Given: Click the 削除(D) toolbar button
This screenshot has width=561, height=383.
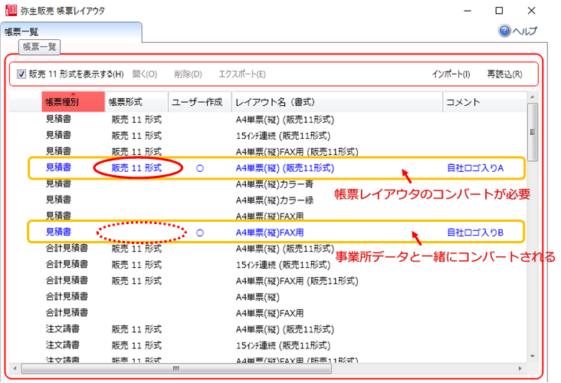Looking at the screenshot, I should [188, 74].
